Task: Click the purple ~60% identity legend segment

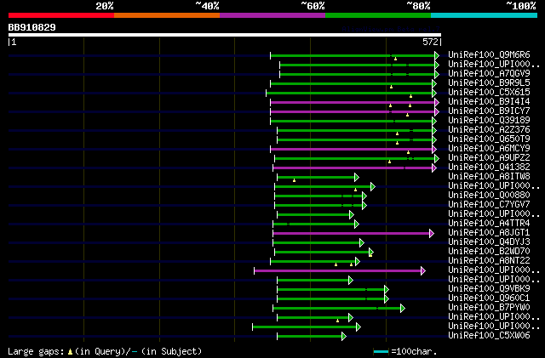Action: click(272, 15)
